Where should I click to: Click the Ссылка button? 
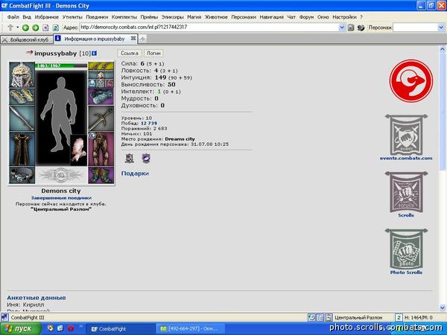point(130,54)
